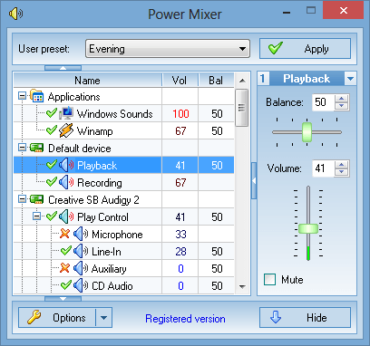Click the Auxiliary speaker icon
This screenshot has height=346, width=370.
(81, 268)
